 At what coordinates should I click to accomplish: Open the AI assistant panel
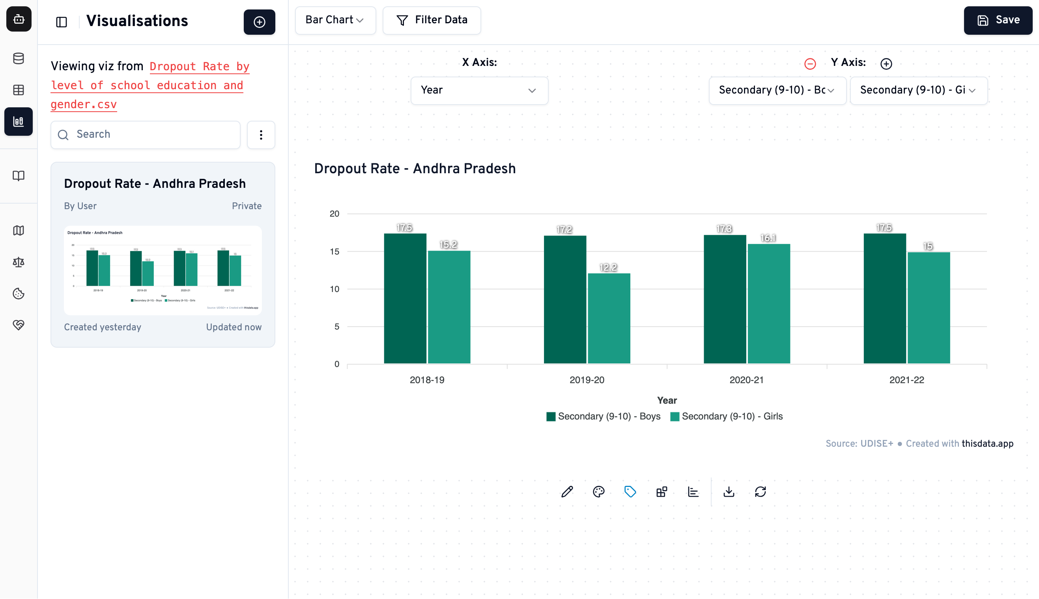tap(19, 19)
